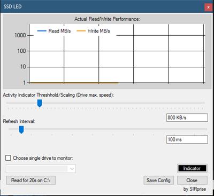214x196 pixels.
Task: Click the Write MB/s legend entry
Action: click(93, 31)
